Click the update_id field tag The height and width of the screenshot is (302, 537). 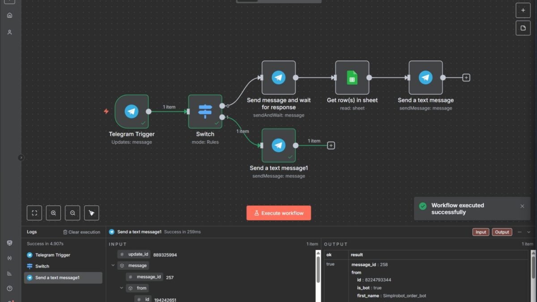point(134,254)
